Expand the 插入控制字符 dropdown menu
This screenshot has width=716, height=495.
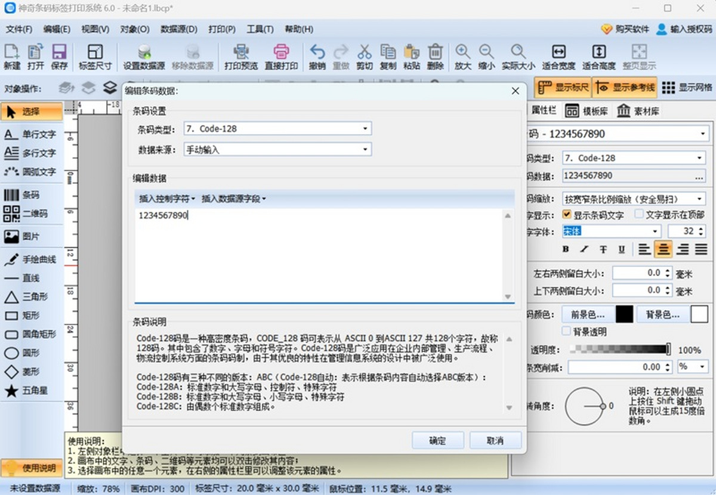click(167, 199)
